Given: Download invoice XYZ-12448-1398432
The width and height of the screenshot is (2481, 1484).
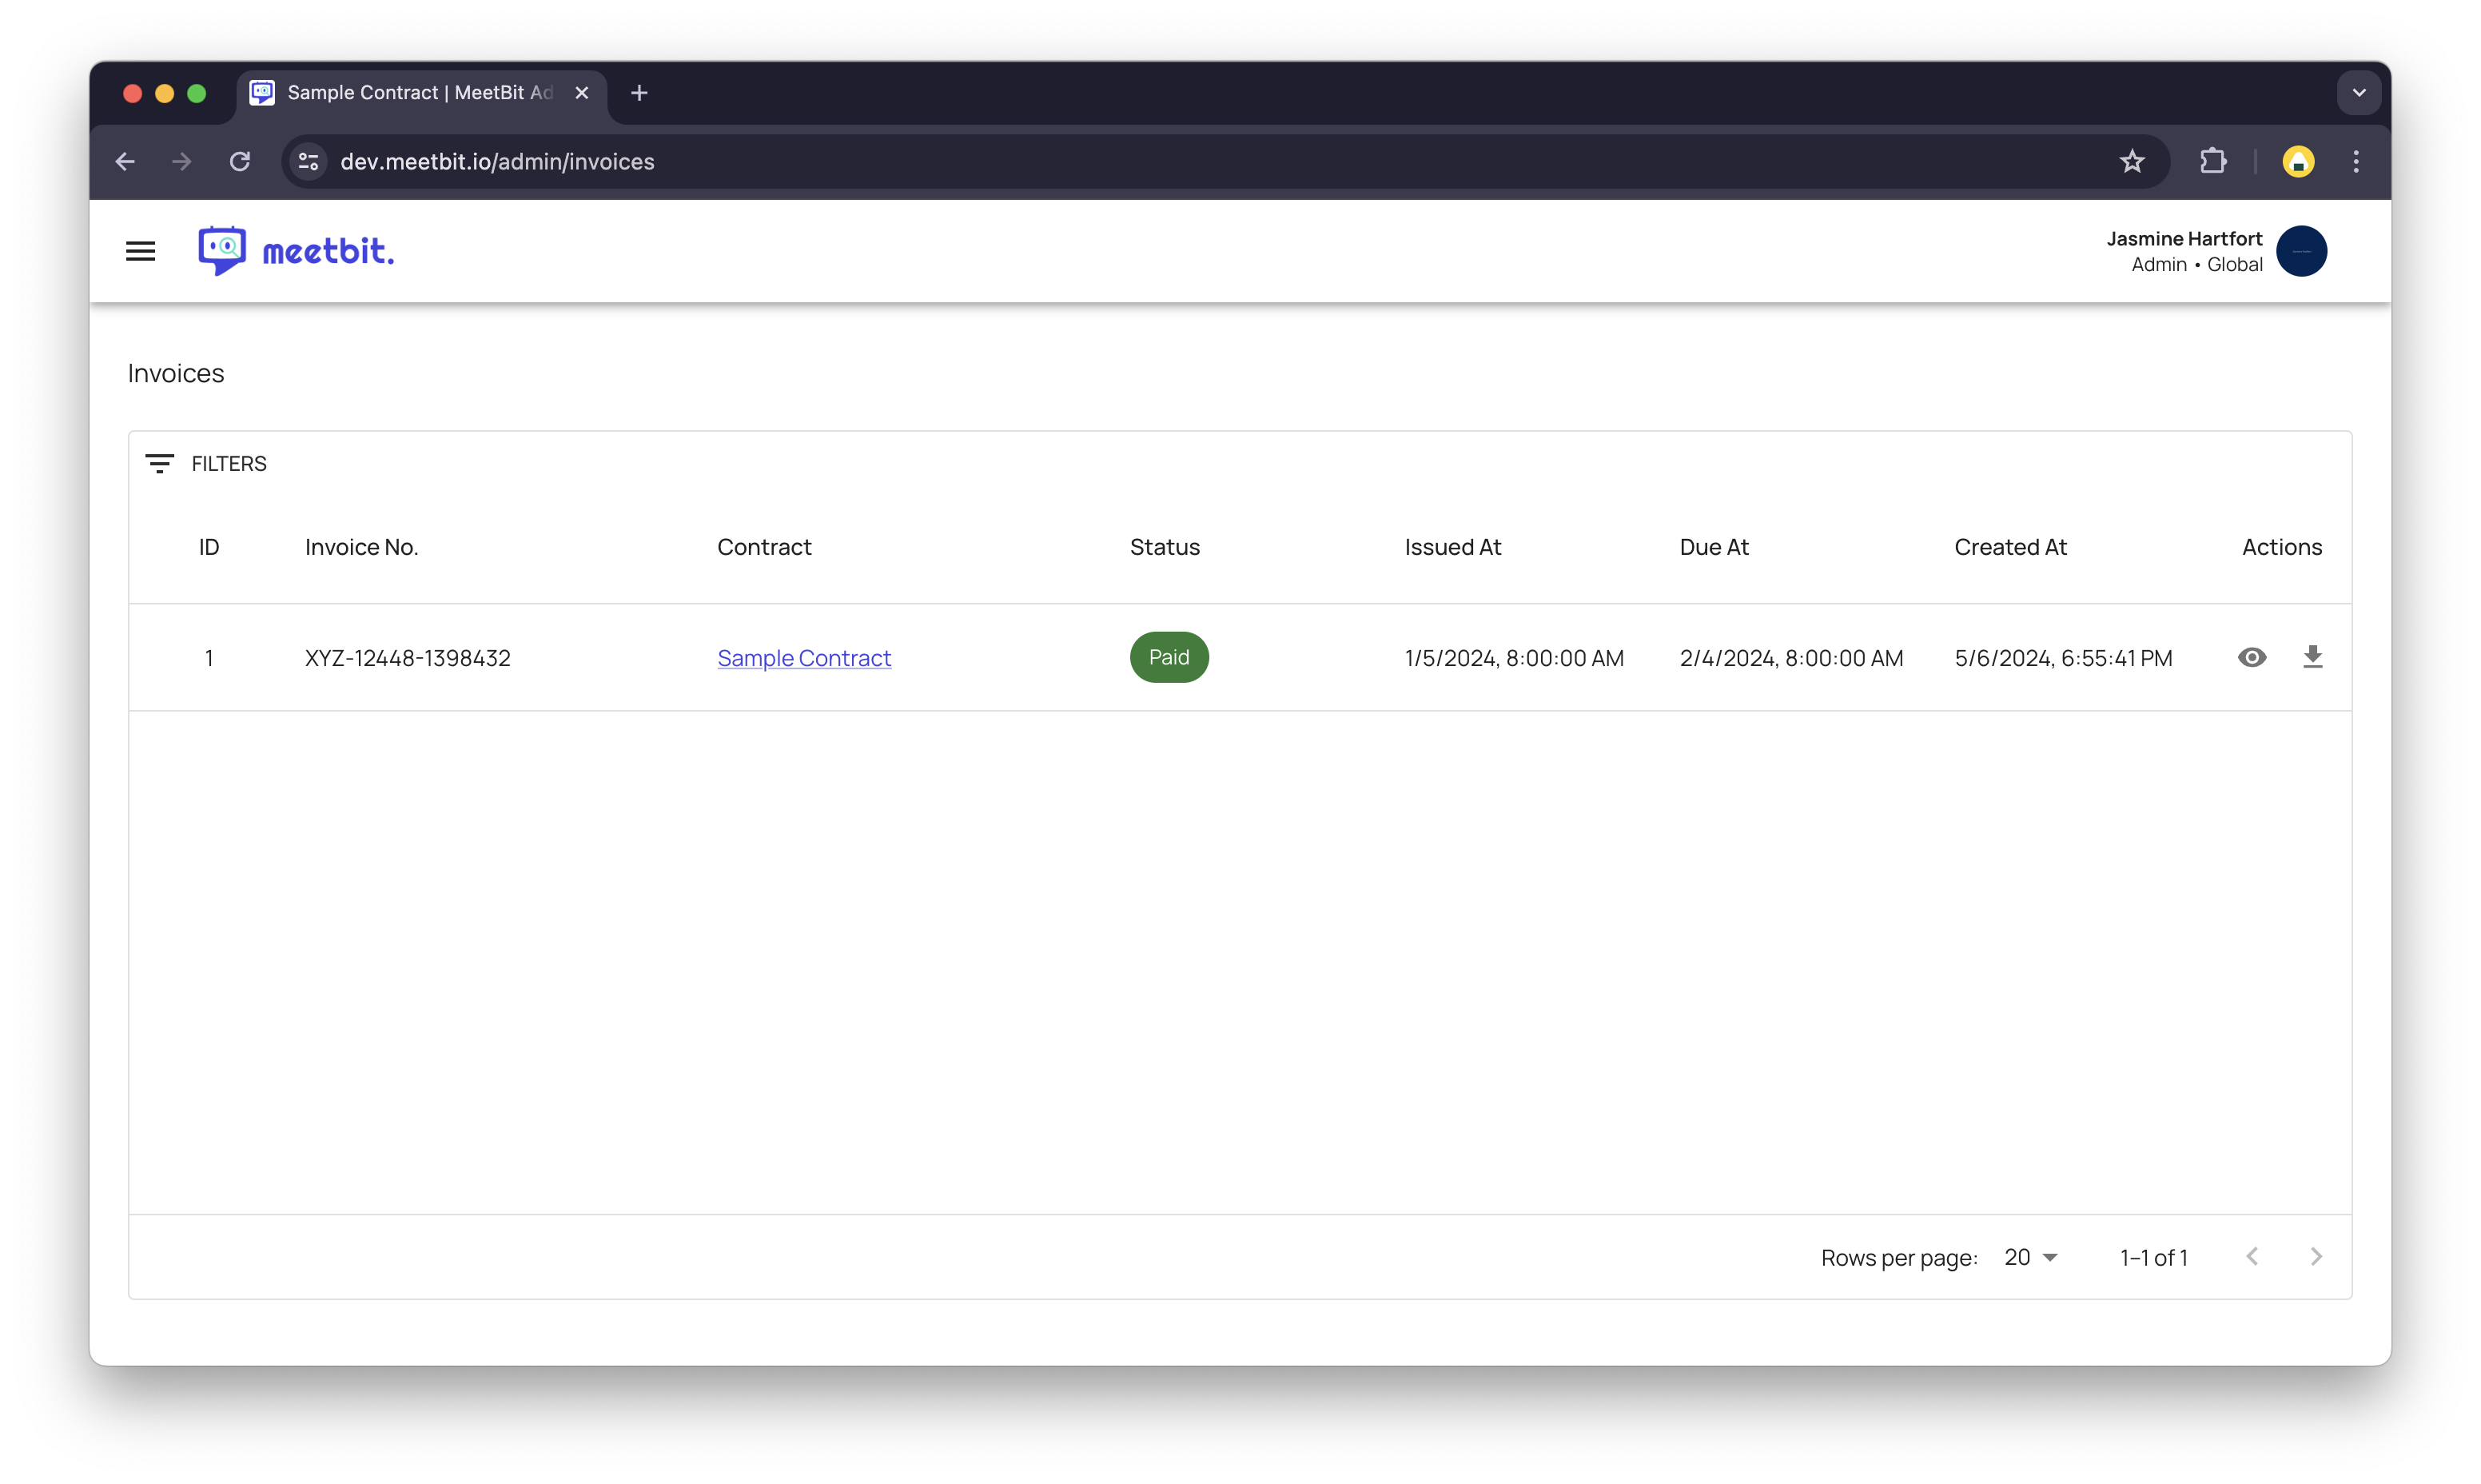Looking at the screenshot, I should [x=2312, y=657].
